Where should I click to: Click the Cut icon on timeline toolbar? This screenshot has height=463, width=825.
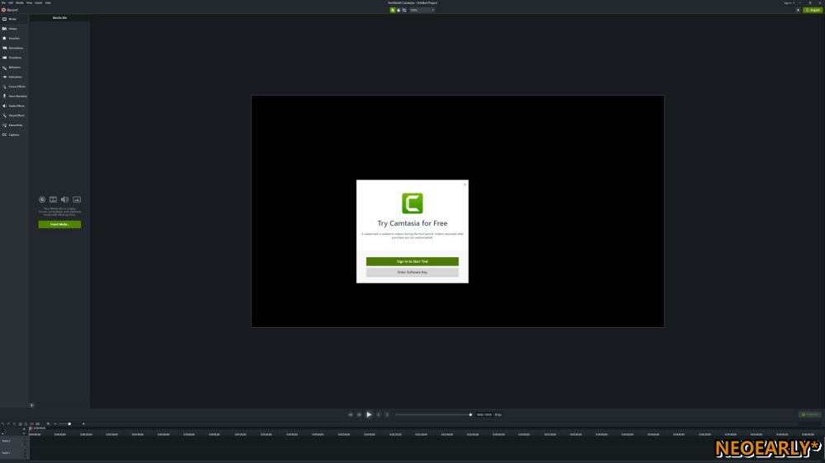pyautogui.click(x=14, y=424)
